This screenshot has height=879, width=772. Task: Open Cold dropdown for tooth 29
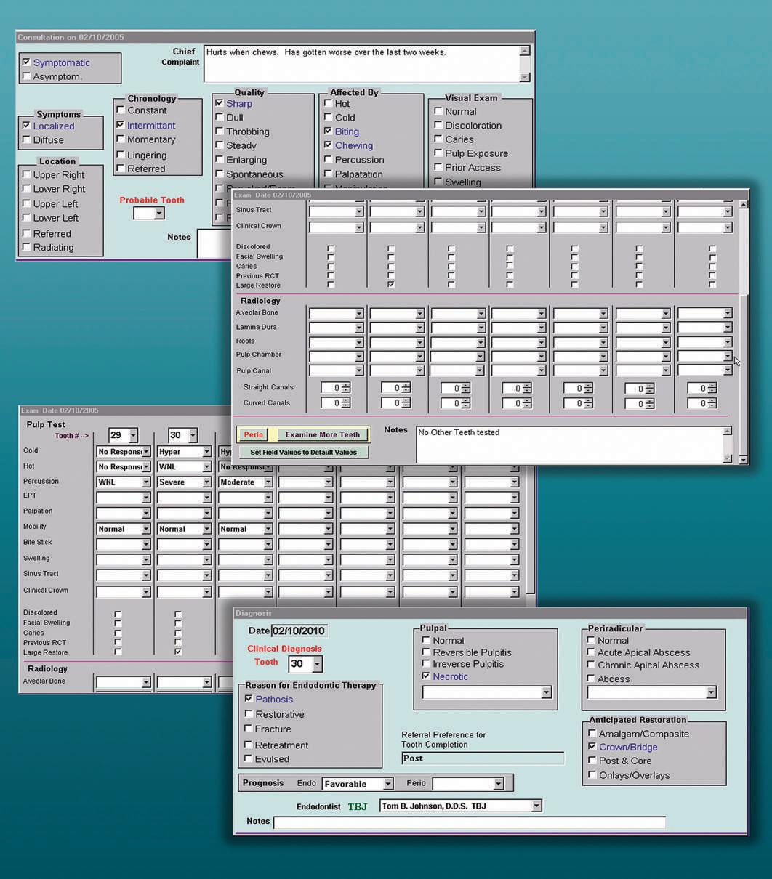click(x=146, y=452)
